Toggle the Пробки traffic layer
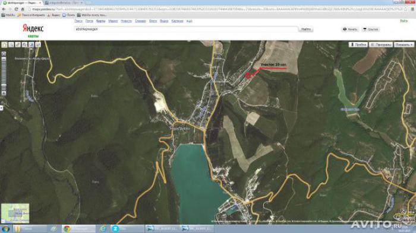 [x=358, y=44]
